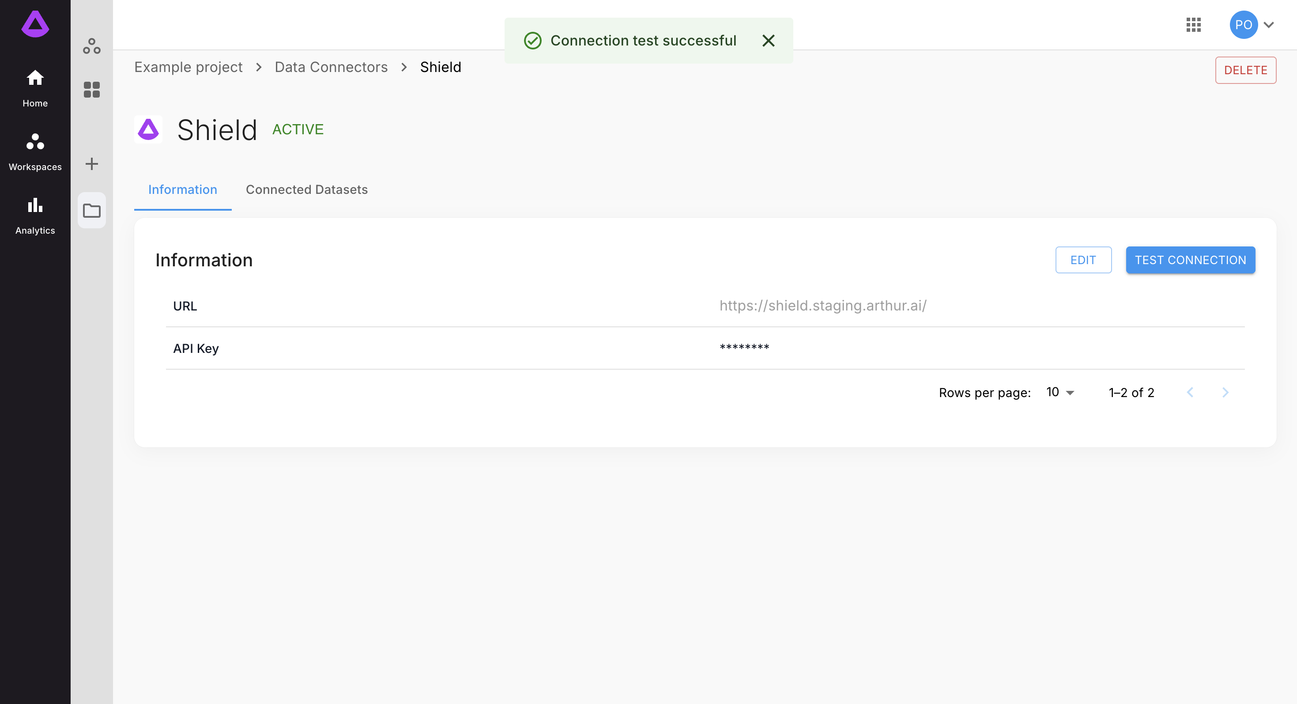Click the ACTIVE status label
The height and width of the screenshot is (704, 1297).
click(x=298, y=129)
